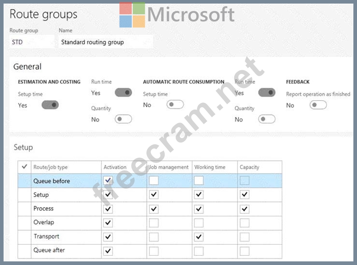Disable Automatic route consumption Run time toggle
The image size is (357, 265).
267,93
